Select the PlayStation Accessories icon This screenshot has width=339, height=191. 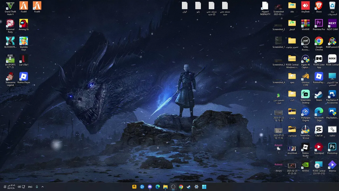pos(332,97)
